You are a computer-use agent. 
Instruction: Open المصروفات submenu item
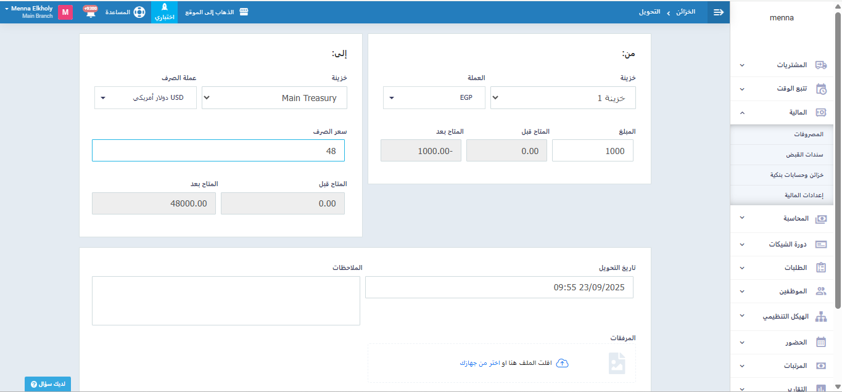pyautogui.click(x=808, y=134)
